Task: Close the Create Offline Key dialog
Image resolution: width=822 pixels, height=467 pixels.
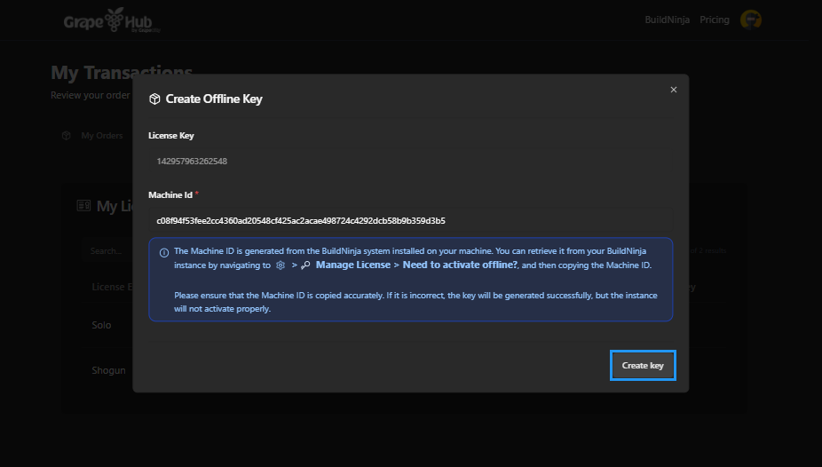Action: 674,90
